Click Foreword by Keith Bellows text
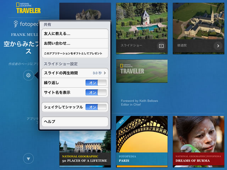 tap(139, 101)
